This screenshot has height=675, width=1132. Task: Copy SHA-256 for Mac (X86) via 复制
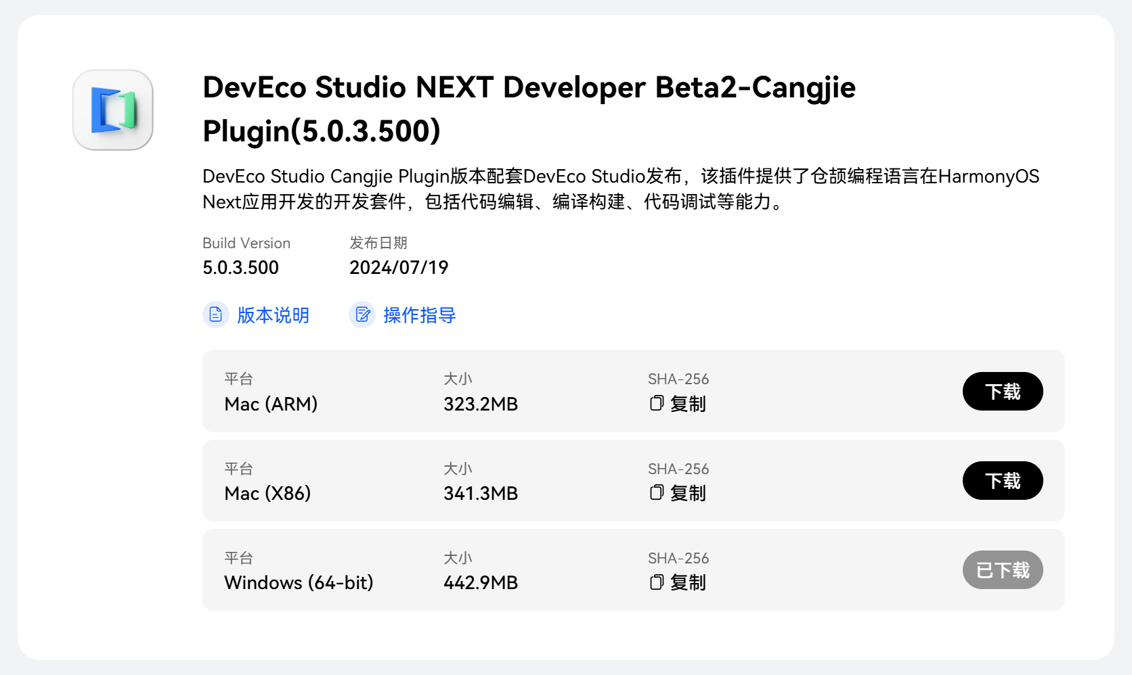(688, 493)
